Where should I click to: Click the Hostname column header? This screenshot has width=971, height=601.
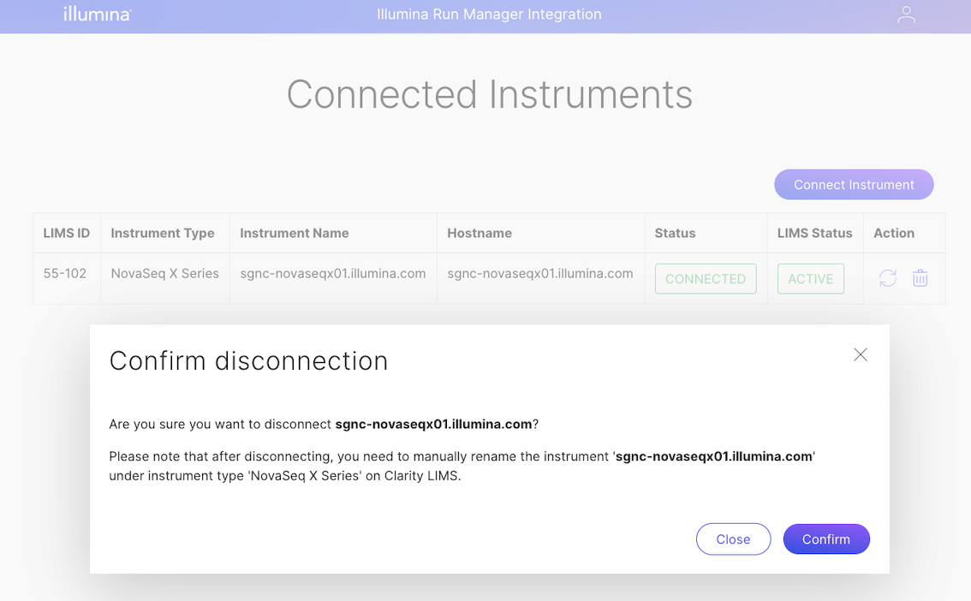coord(480,233)
